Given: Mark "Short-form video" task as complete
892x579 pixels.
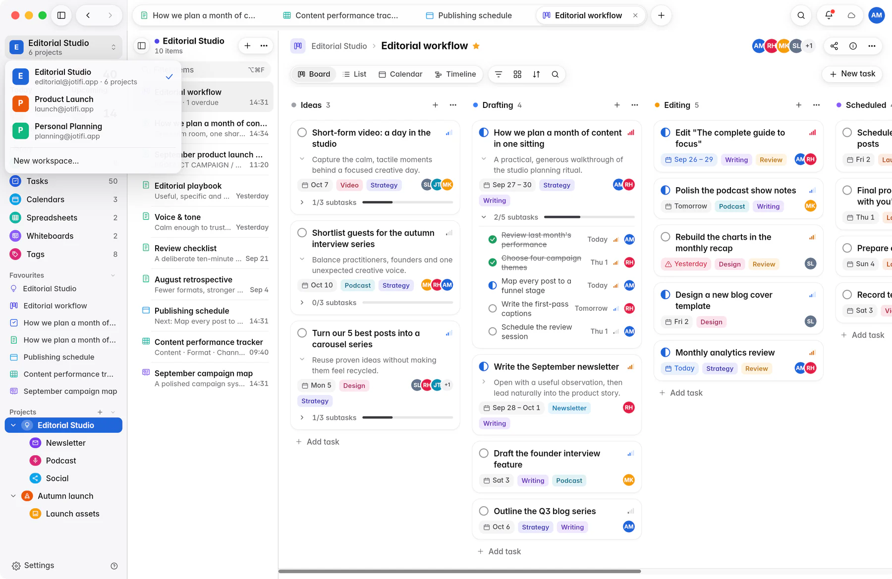Looking at the screenshot, I should pos(302,133).
